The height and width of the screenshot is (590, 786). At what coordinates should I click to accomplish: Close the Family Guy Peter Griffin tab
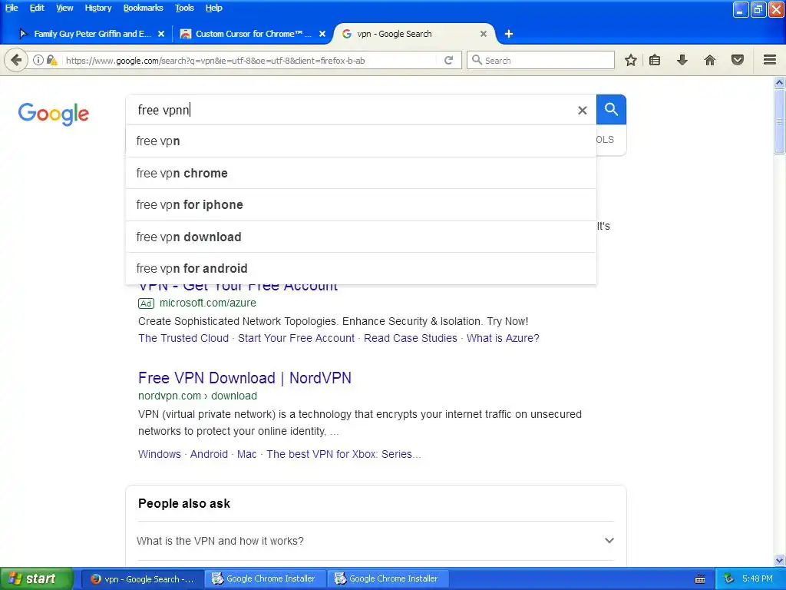click(x=161, y=34)
